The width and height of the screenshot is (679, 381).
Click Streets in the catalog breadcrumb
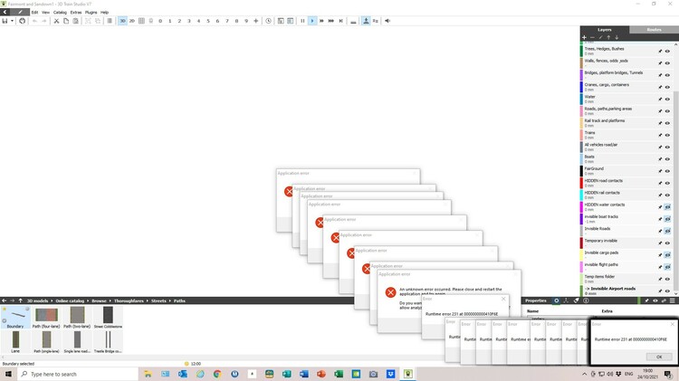point(158,300)
